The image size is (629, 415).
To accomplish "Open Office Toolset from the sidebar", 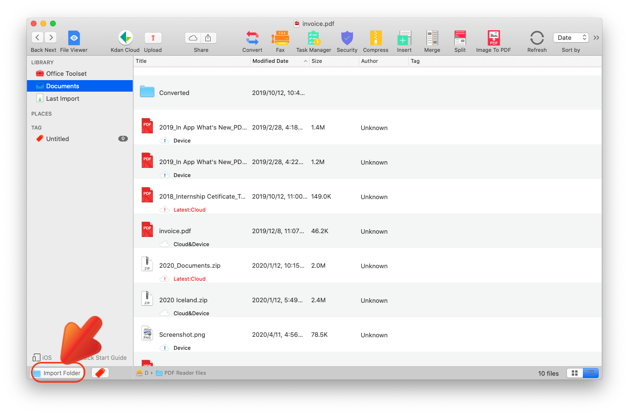I will click(66, 73).
